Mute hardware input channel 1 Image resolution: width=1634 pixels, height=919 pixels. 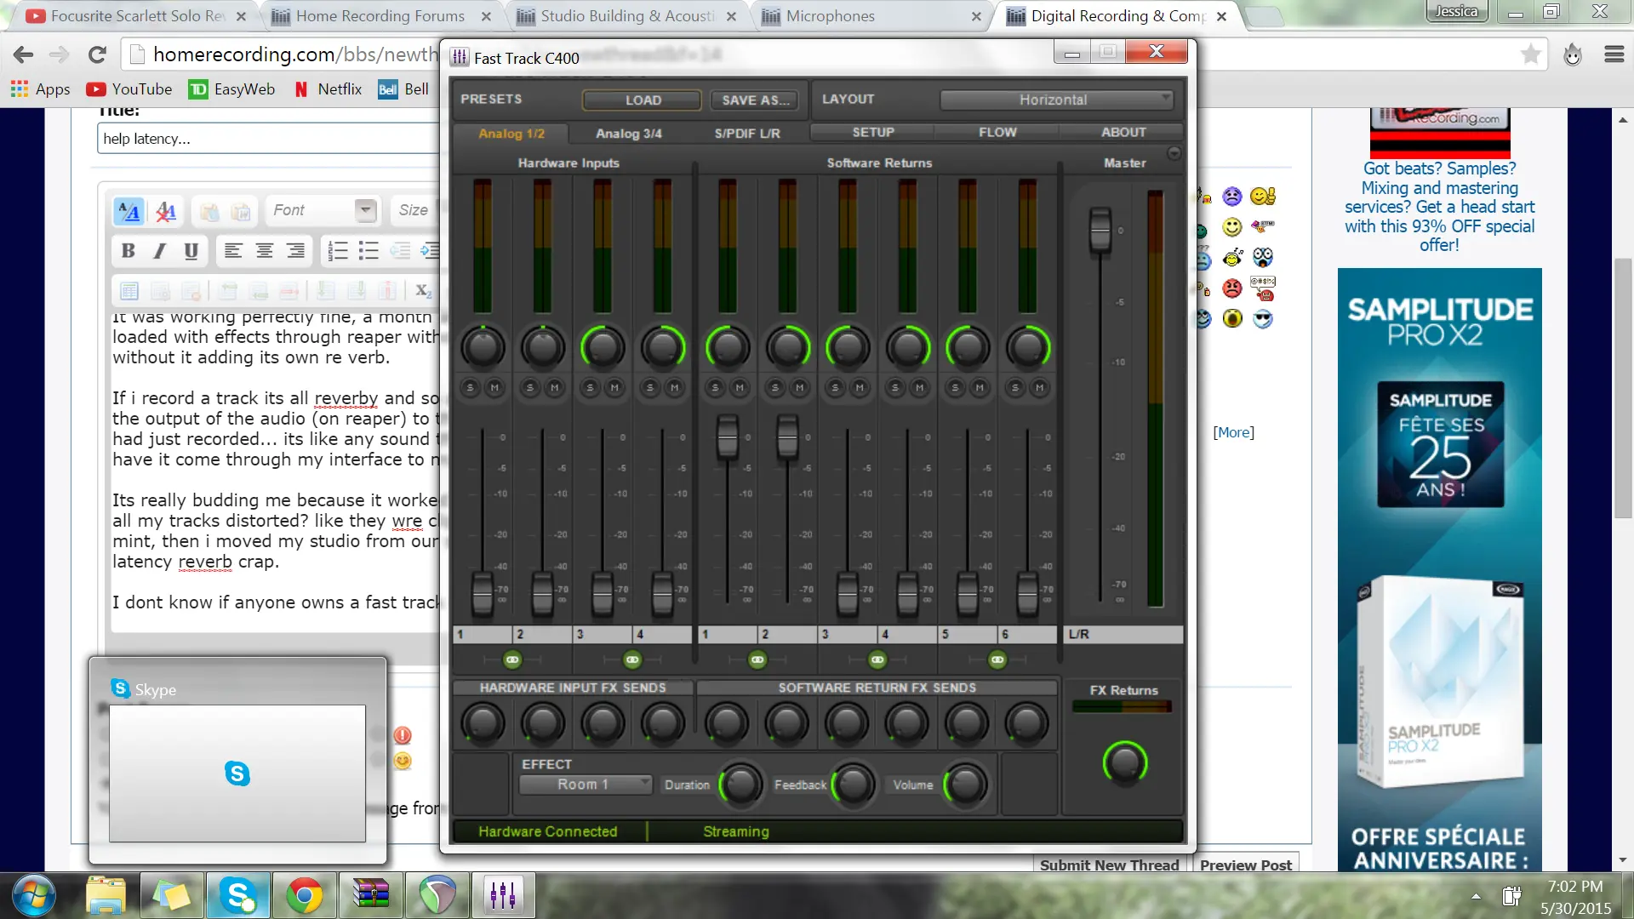coord(494,388)
